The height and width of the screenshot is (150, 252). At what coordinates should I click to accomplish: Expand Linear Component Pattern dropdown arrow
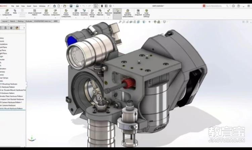35,17
